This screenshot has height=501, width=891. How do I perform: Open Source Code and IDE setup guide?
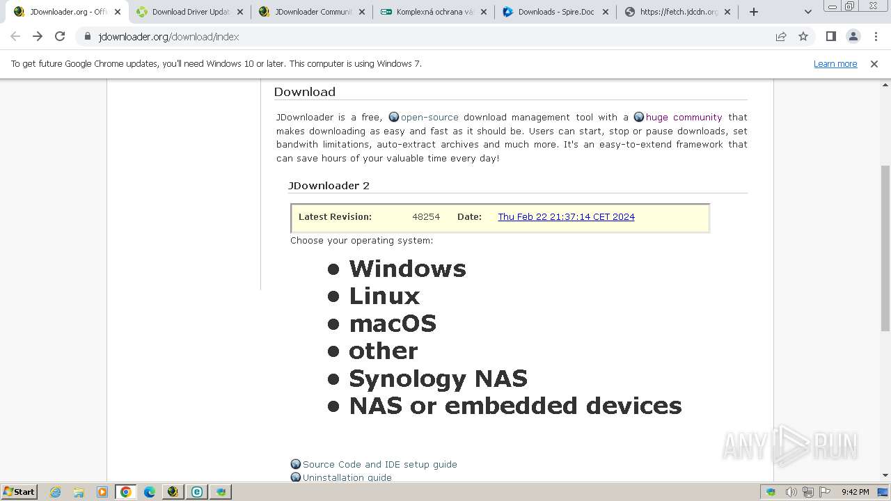[x=379, y=464]
